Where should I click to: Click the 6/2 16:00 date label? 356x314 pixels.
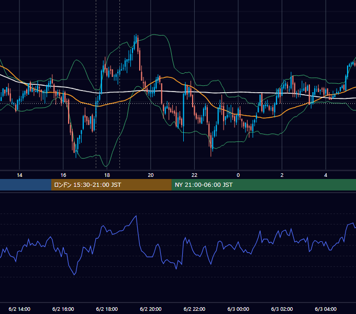63,309
